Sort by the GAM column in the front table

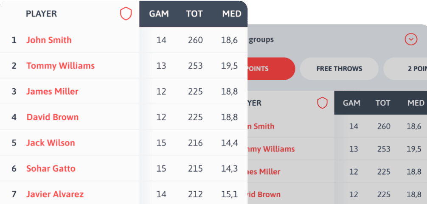point(159,14)
